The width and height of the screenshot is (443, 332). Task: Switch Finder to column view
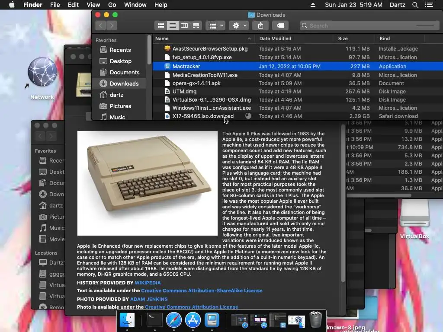tap(184, 26)
